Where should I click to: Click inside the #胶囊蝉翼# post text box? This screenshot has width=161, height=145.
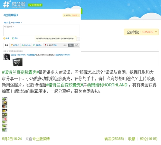coord(42,30)
